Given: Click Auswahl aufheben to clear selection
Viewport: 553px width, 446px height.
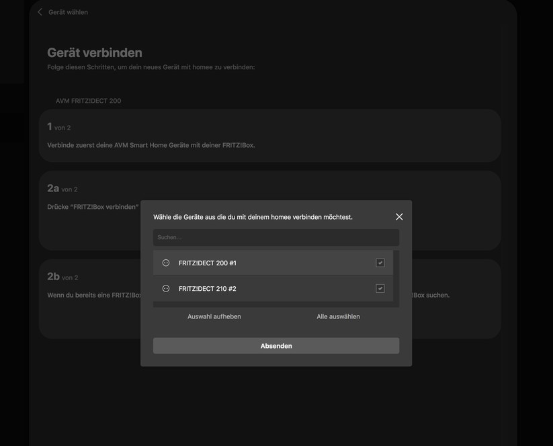Looking at the screenshot, I should pyautogui.click(x=213, y=316).
